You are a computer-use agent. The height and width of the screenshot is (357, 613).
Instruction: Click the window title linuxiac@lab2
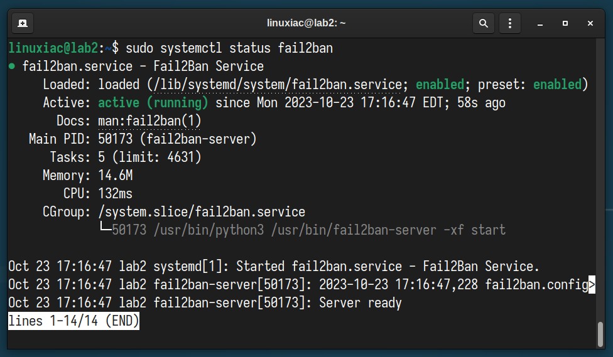point(306,23)
